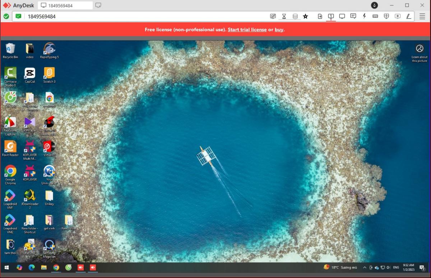Viewport: 431px width, 278px height.
Task: Click the buy link in banner
Action: (279, 29)
